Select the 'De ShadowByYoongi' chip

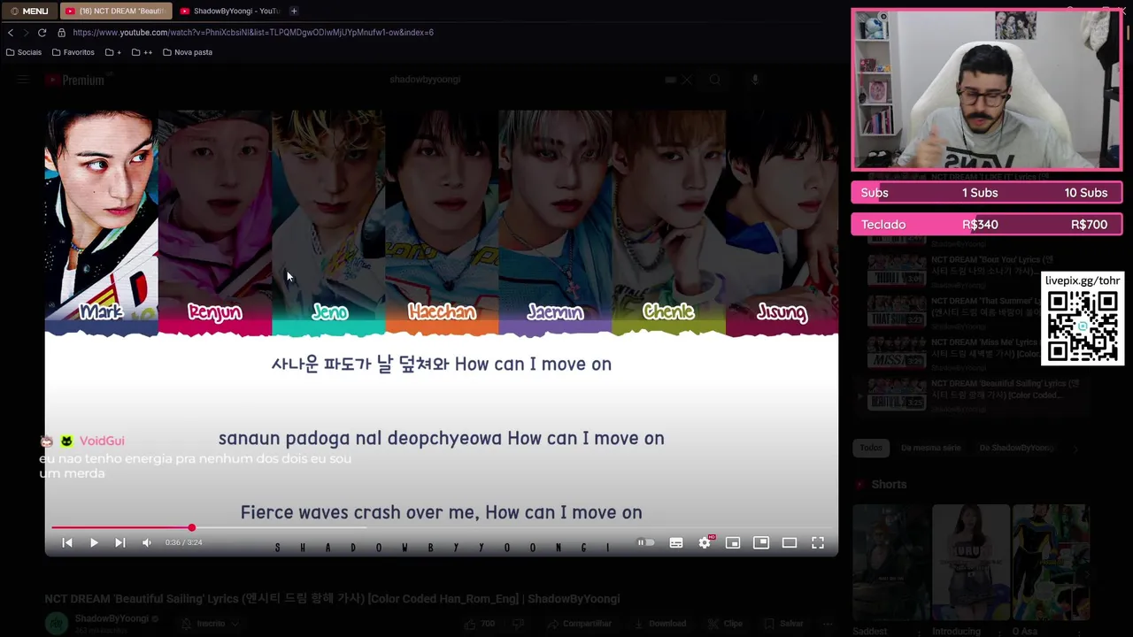click(1016, 448)
